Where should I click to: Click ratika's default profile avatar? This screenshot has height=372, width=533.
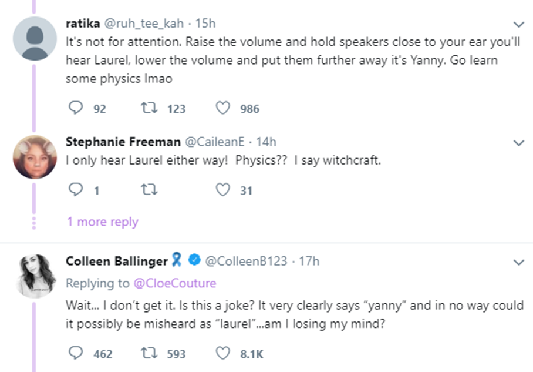click(x=35, y=38)
